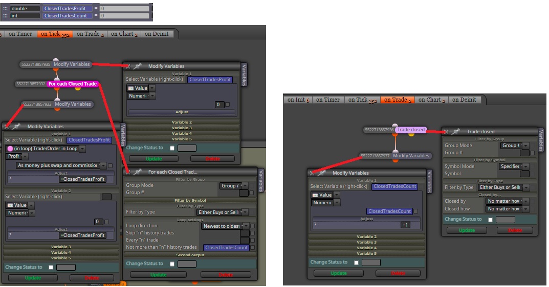
Task: Pin the For each Closed Trad... settings panel
Action: point(138,171)
